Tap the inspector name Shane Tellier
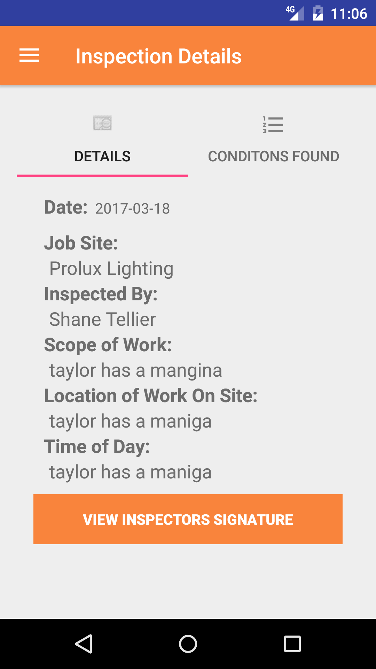The height and width of the screenshot is (669, 376). [103, 320]
